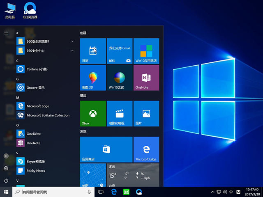
Task: Click the Windows Start button
Action: click(6, 192)
